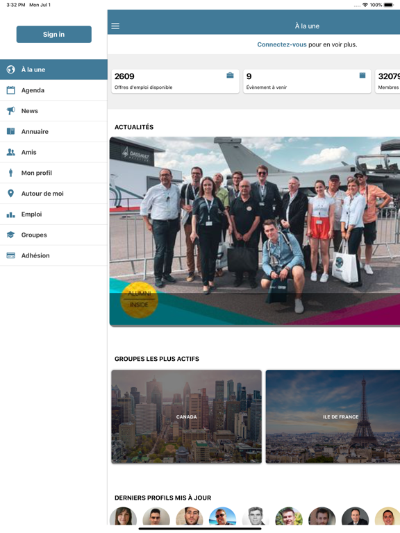Open the fifth avatar, black-and-white photo
This screenshot has width=400, height=533.
coord(256,516)
